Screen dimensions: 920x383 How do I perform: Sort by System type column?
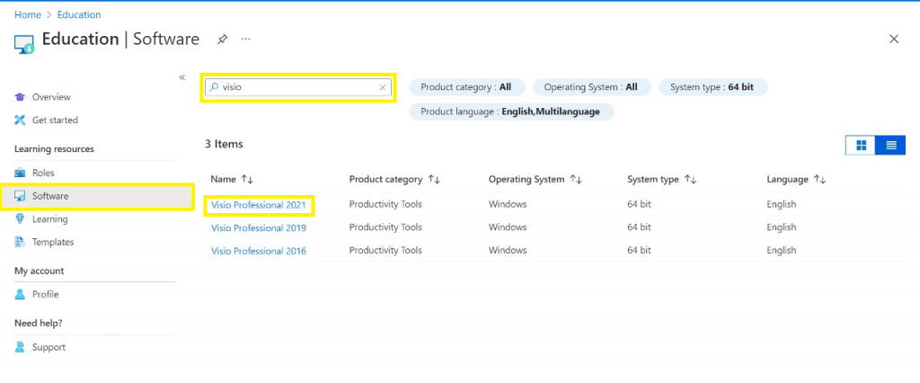coord(690,180)
